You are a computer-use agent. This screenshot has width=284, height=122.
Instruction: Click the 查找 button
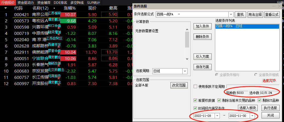[240, 14]
